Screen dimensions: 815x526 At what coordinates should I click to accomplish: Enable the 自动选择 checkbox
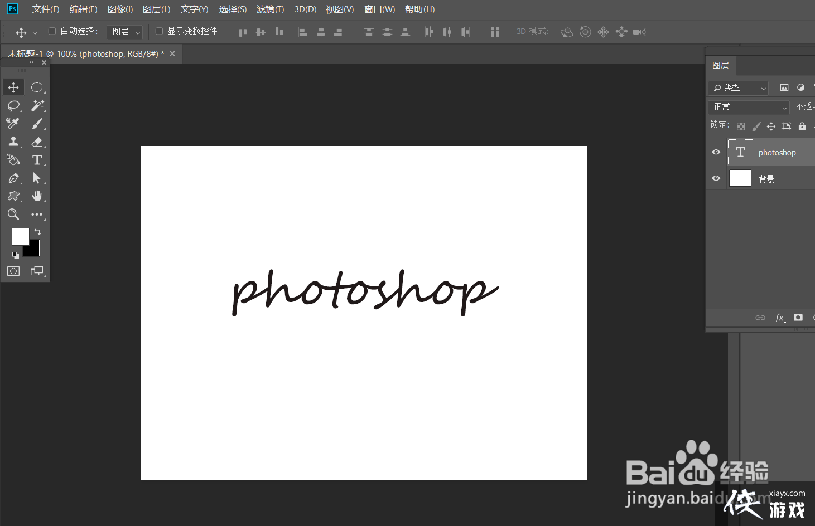(51, 31)
